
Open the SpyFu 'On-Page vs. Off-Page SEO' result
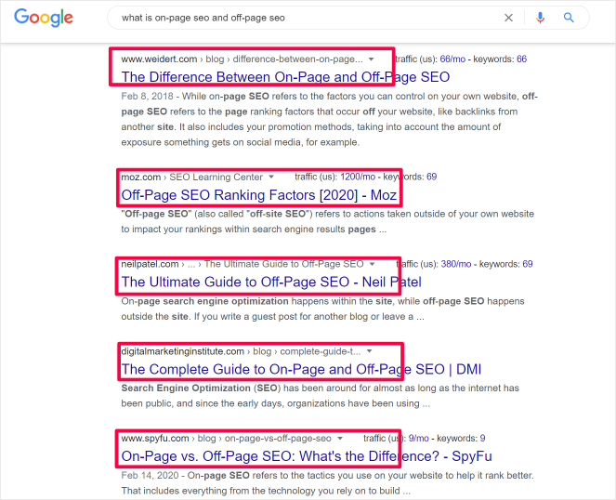(307, 456)
